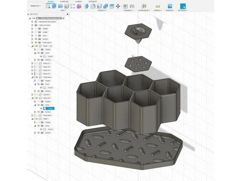
Task: Click the Inserisci image icon
Action: click(170, 6)
